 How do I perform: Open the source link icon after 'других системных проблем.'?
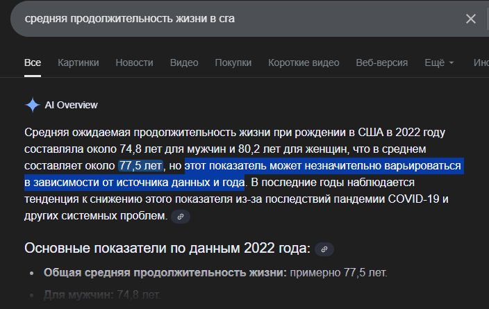181,217
